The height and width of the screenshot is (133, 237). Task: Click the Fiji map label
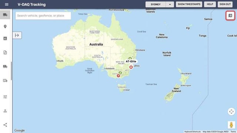188,28
